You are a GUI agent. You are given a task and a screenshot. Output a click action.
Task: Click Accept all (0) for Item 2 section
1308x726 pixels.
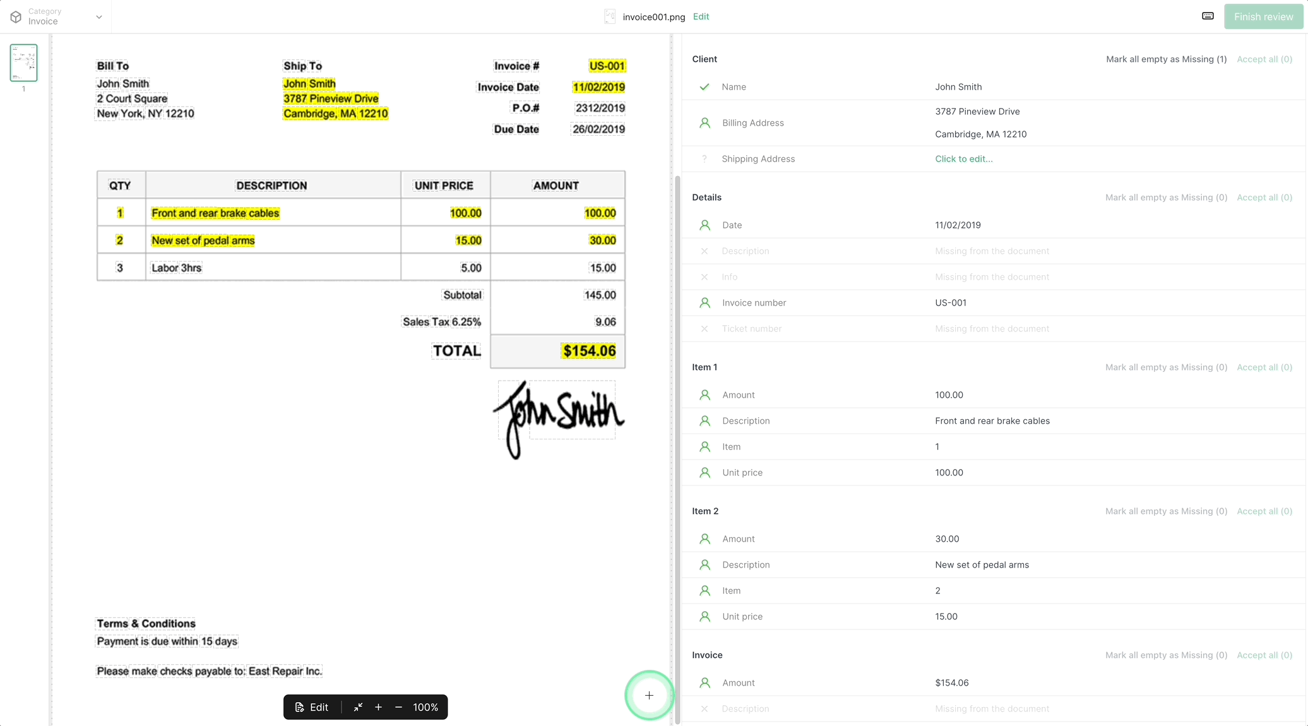coord(1265,511)
